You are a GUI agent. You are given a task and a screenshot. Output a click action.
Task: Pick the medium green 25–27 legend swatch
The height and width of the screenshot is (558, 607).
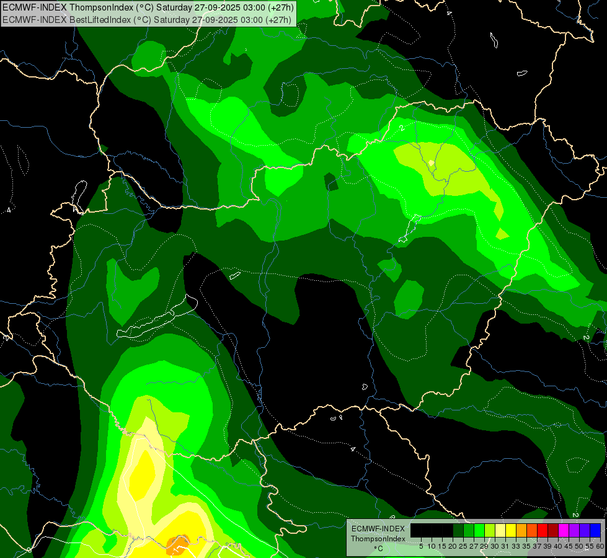[x=468, y=530]
